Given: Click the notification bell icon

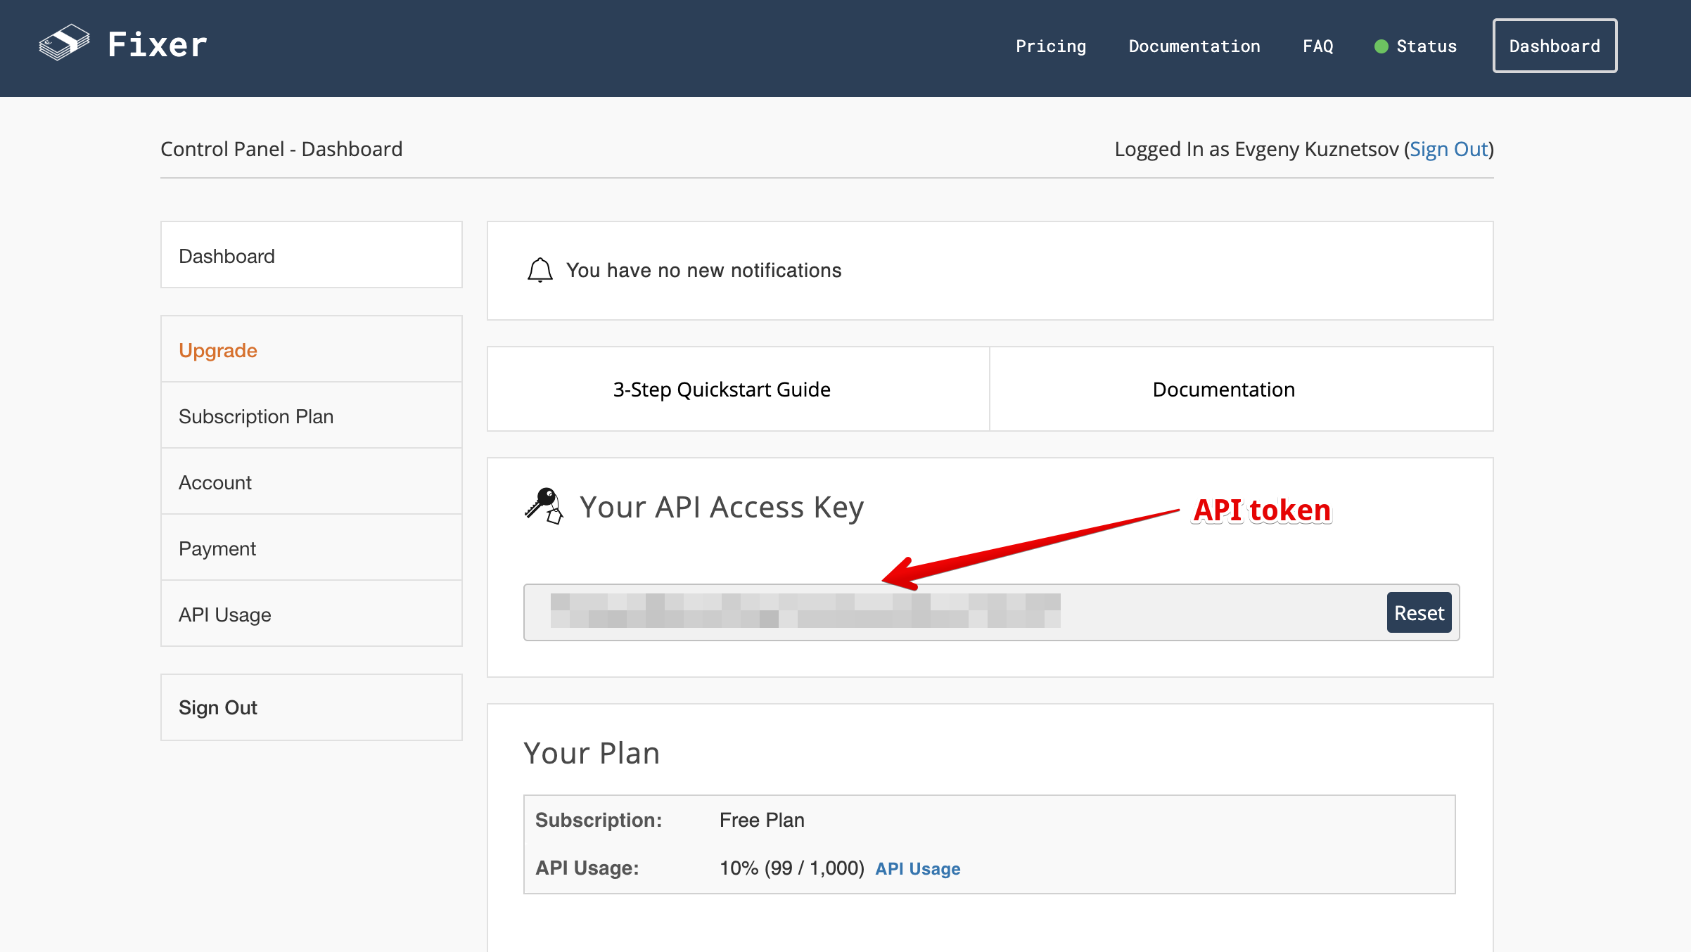Looking at the screenshot, I should pos(540,270).
